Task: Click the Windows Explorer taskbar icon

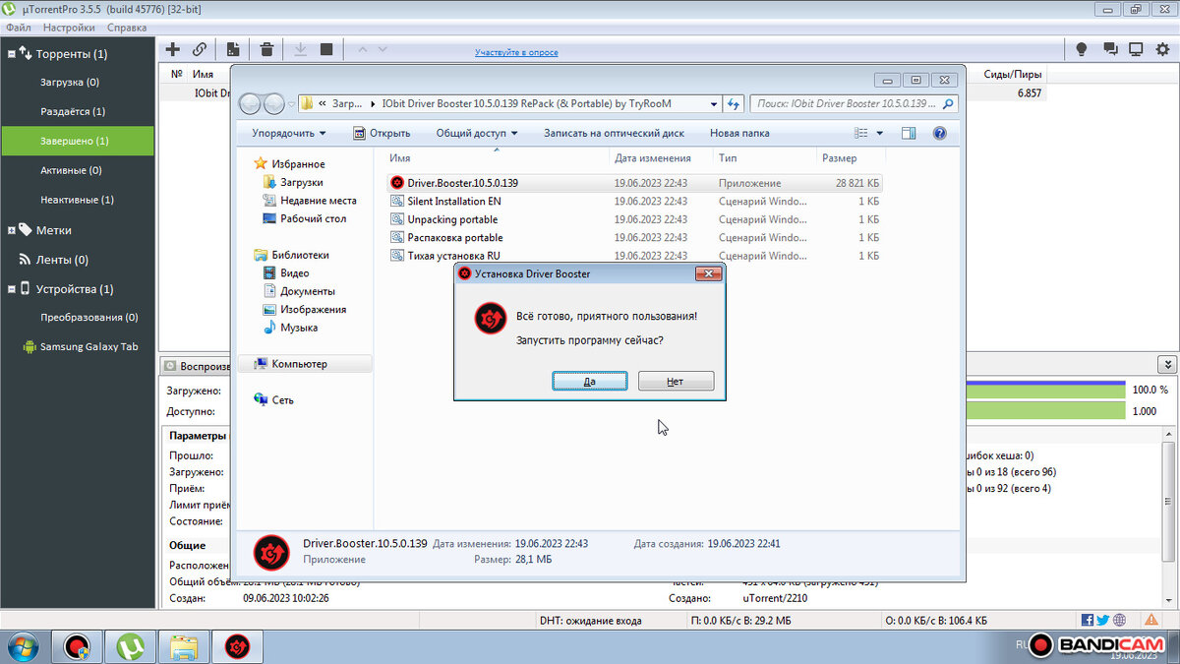Action: pos(184,646)
